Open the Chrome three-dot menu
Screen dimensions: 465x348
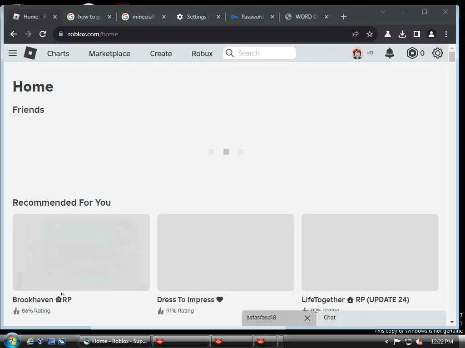[446, 34]
